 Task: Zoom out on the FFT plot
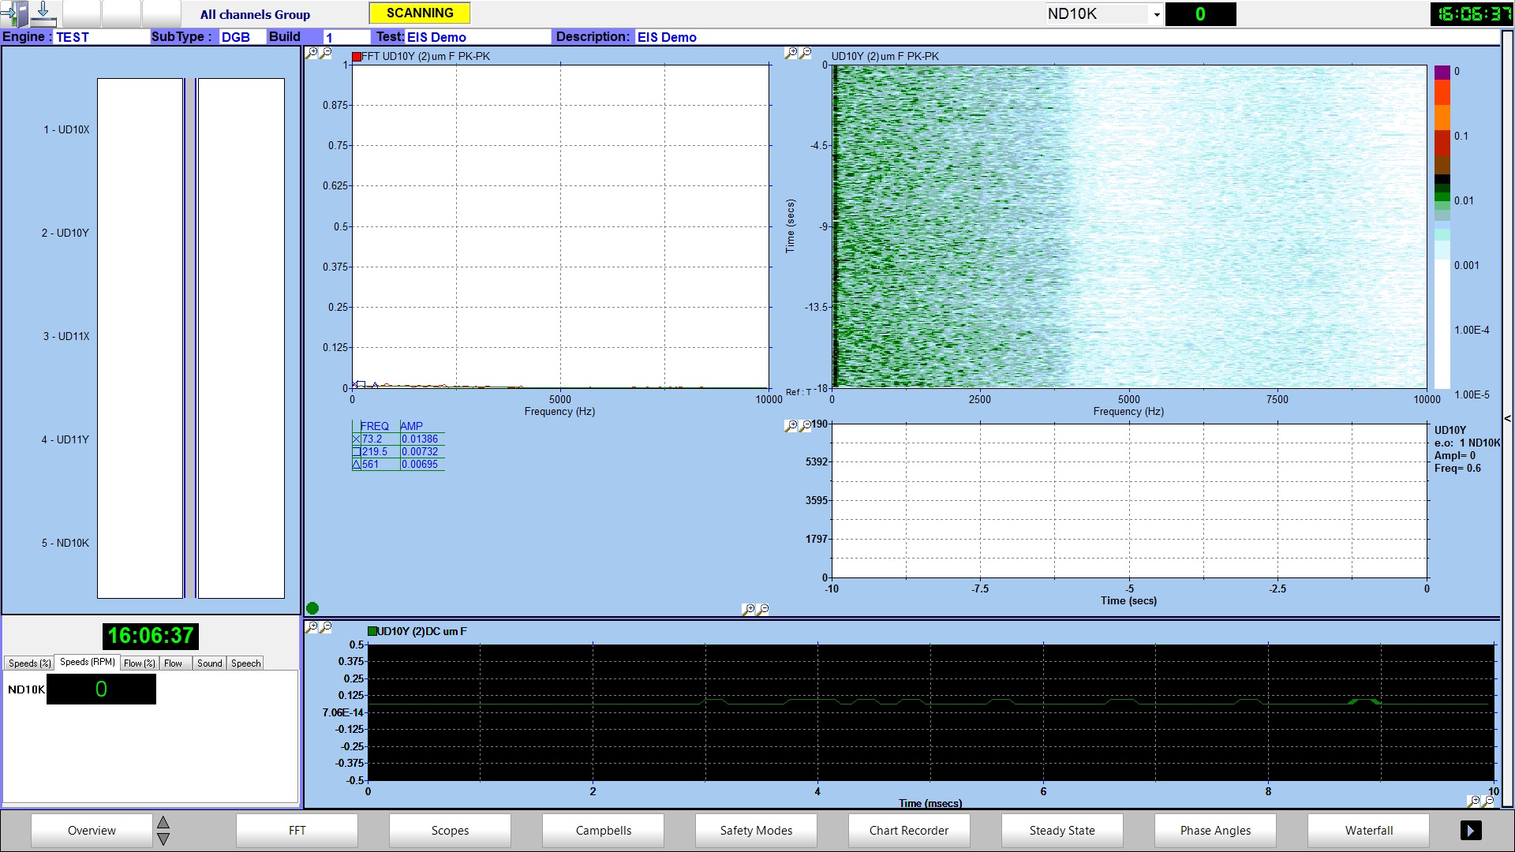click(327, 53)
